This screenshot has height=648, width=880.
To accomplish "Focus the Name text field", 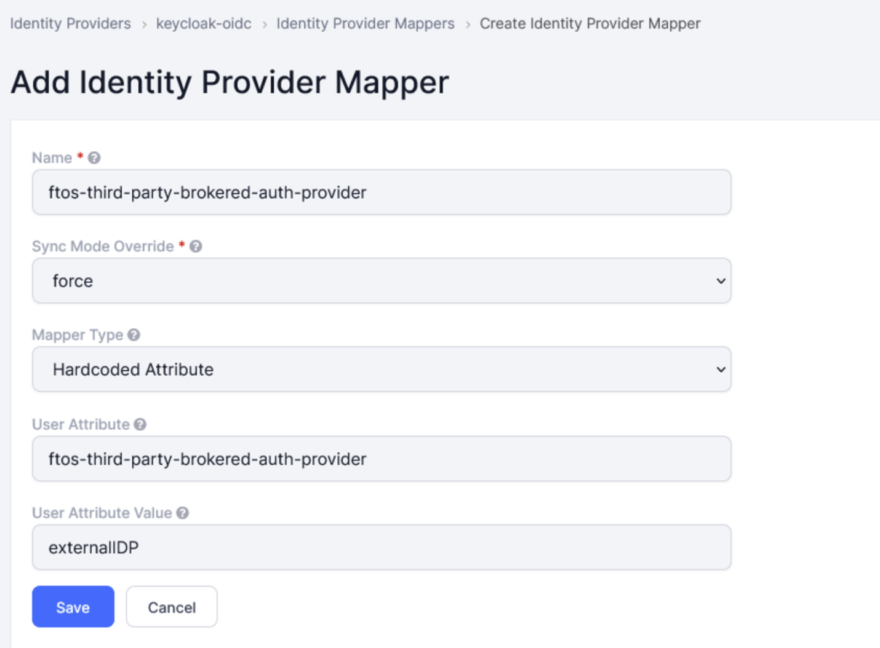I will (x=382, y=192).
